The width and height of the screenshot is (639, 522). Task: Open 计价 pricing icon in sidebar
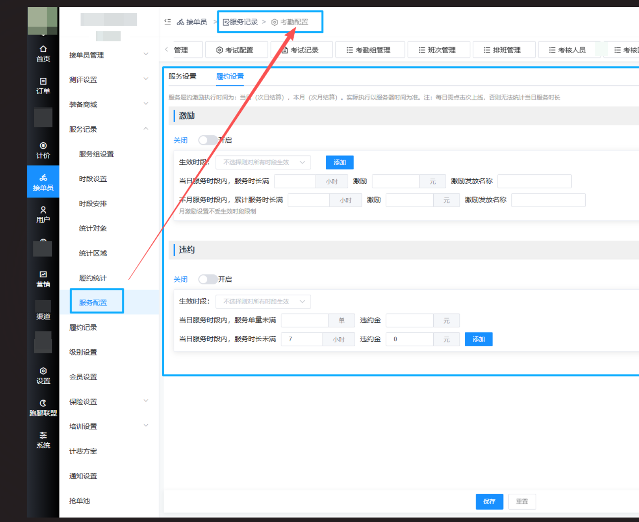pyautogui.click(x=43, y=150)
